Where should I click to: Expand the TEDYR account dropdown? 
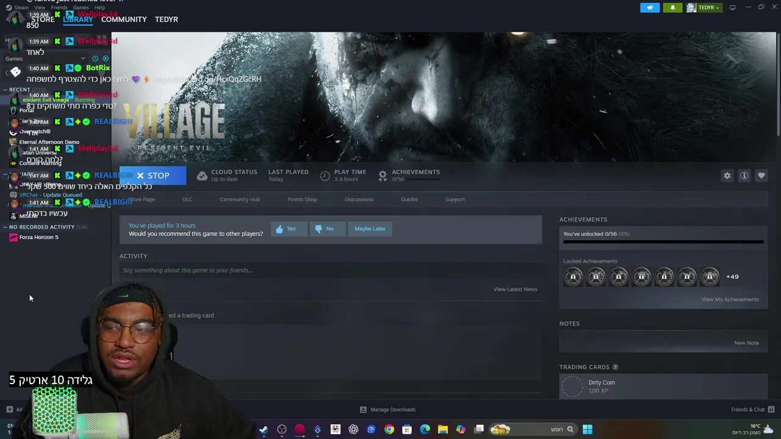coord(704,7)
